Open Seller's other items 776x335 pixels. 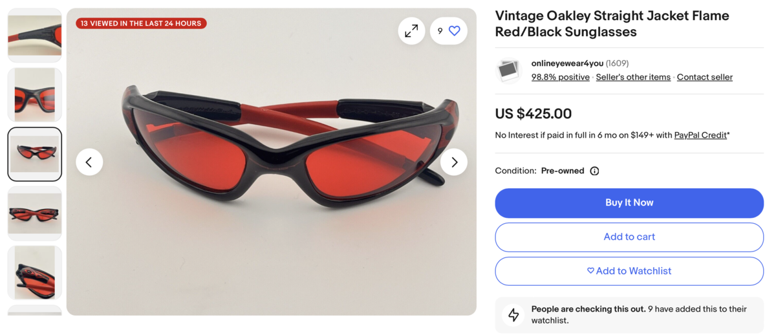(633, 77)
